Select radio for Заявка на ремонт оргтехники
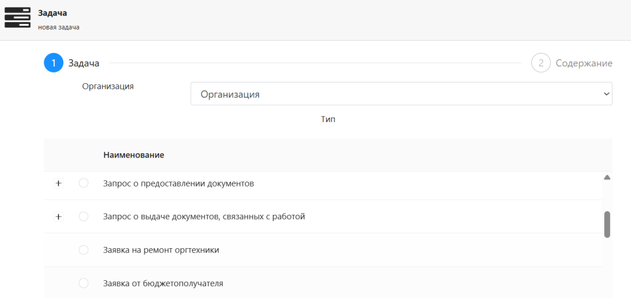This screenshot has height=298, width=631. pos(83,250)
